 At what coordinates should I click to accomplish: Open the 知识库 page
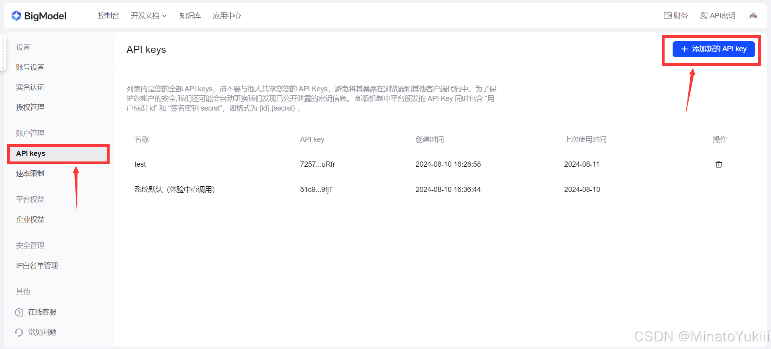190,16
